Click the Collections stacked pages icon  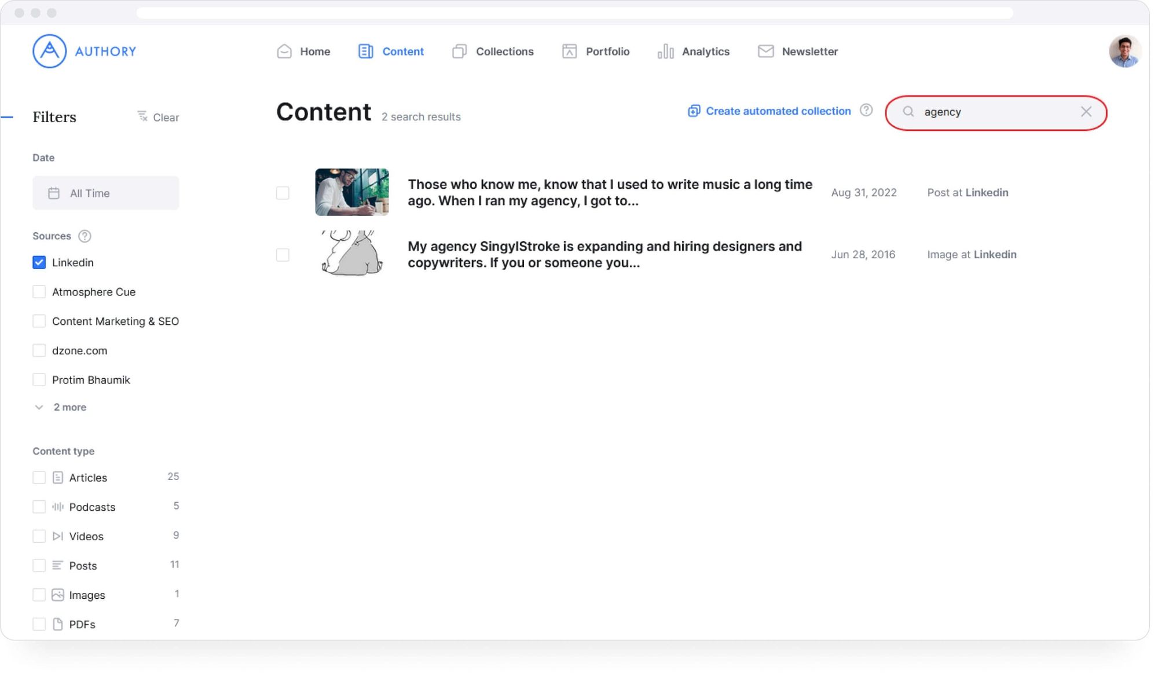(459, 52)
